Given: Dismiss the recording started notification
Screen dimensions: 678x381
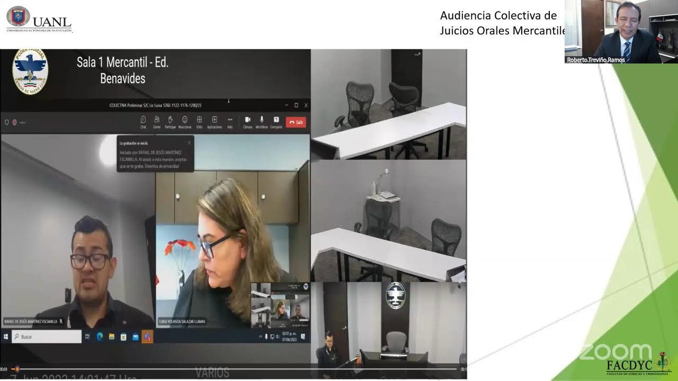Looking at the screenshot, I should point(189,143).
